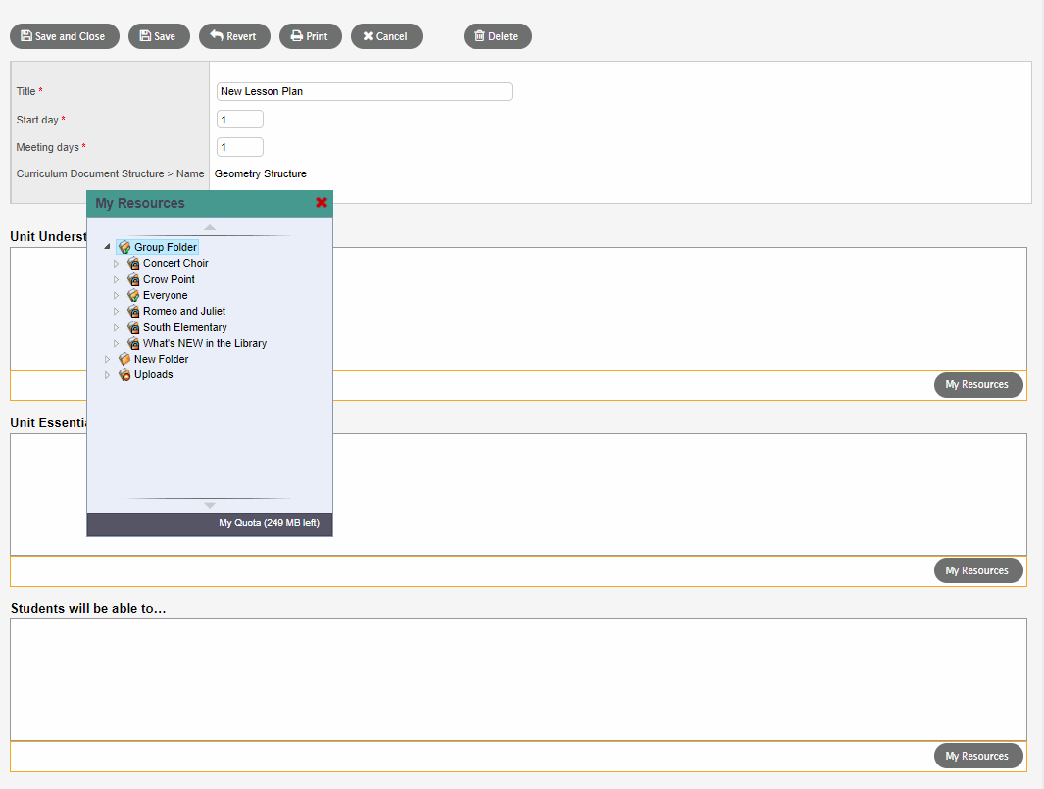
Task: Click the Crow Point folder icon
Action: (x=133, y=279)
